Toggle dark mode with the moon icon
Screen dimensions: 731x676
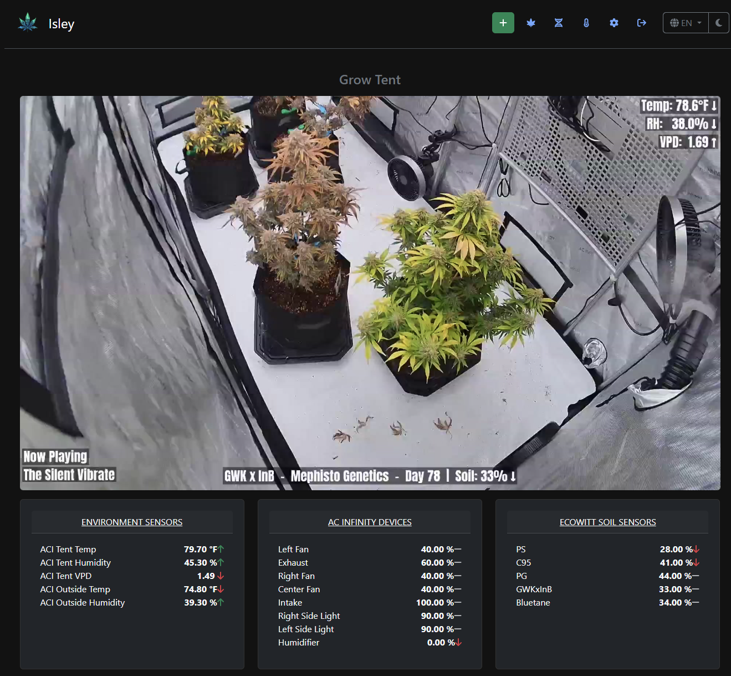718,23
